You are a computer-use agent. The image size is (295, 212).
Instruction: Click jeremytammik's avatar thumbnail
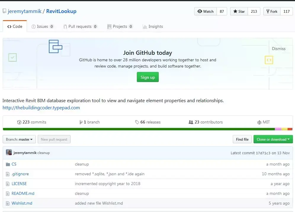[9, 152]
